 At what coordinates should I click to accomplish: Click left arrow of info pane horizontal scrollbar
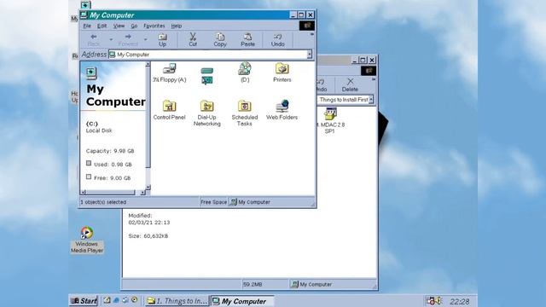point(84,192)
